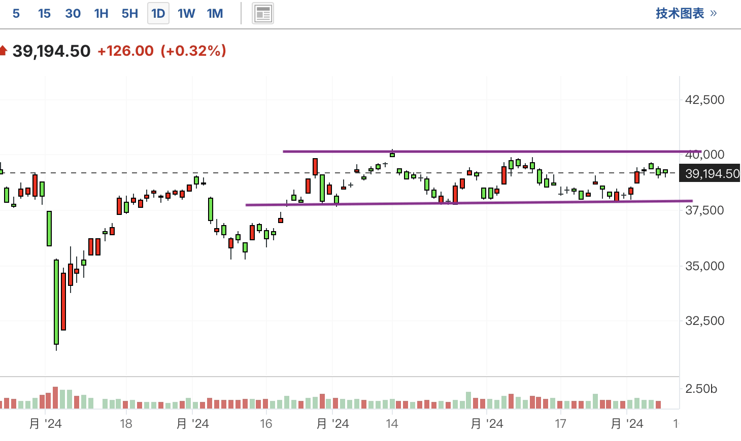
Task: Click the 40,000 price axis label
Action: [704, 155]
